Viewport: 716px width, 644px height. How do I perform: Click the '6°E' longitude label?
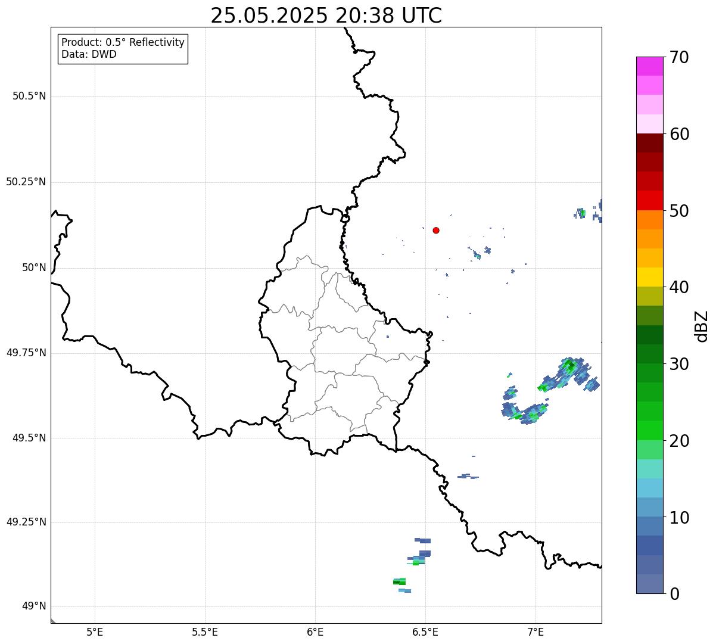tap(315, 631)
